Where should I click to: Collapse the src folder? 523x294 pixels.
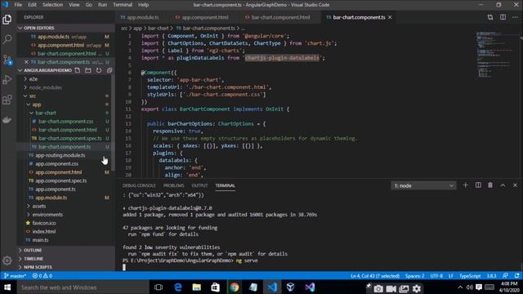point(33,96)
